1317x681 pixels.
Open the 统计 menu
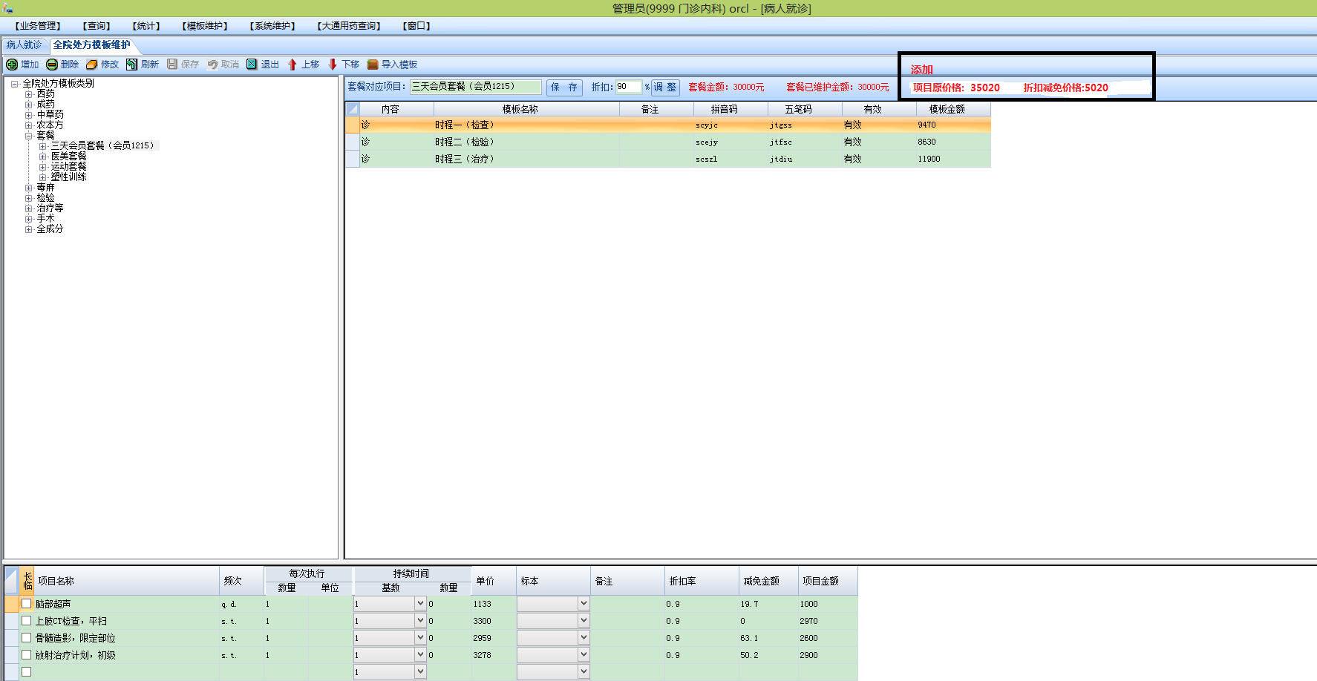[x=146, y=26]
